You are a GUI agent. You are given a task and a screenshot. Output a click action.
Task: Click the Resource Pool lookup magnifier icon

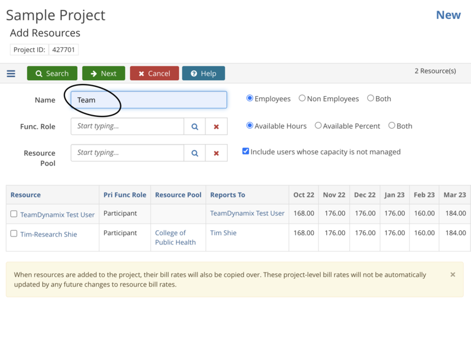[194, 153]
